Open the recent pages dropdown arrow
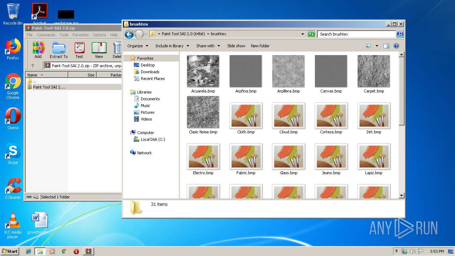This screenshot has height=256, width=455. point(146,34)
